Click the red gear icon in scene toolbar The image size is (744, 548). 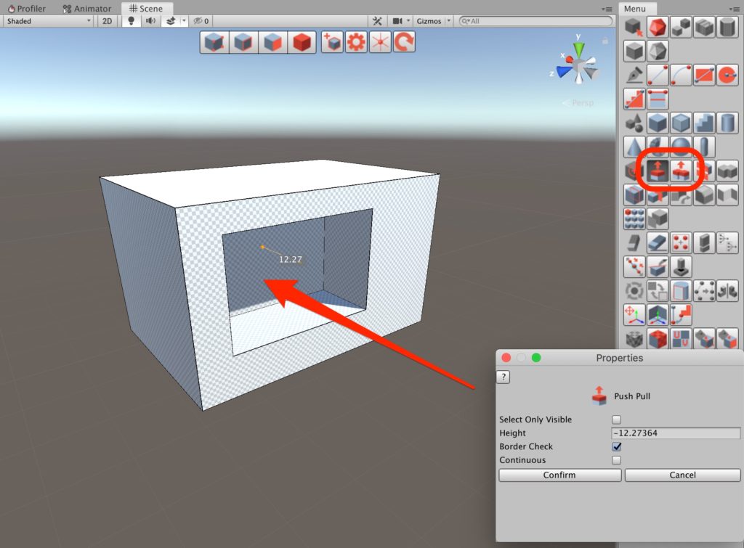pyautogui.click(x=356, y=42)
